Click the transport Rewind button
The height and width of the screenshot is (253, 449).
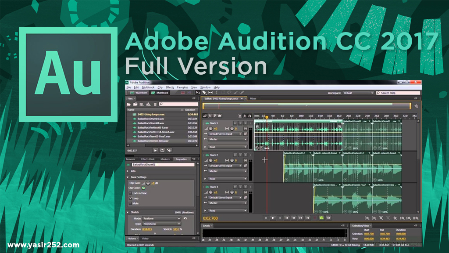coord(294,218)
